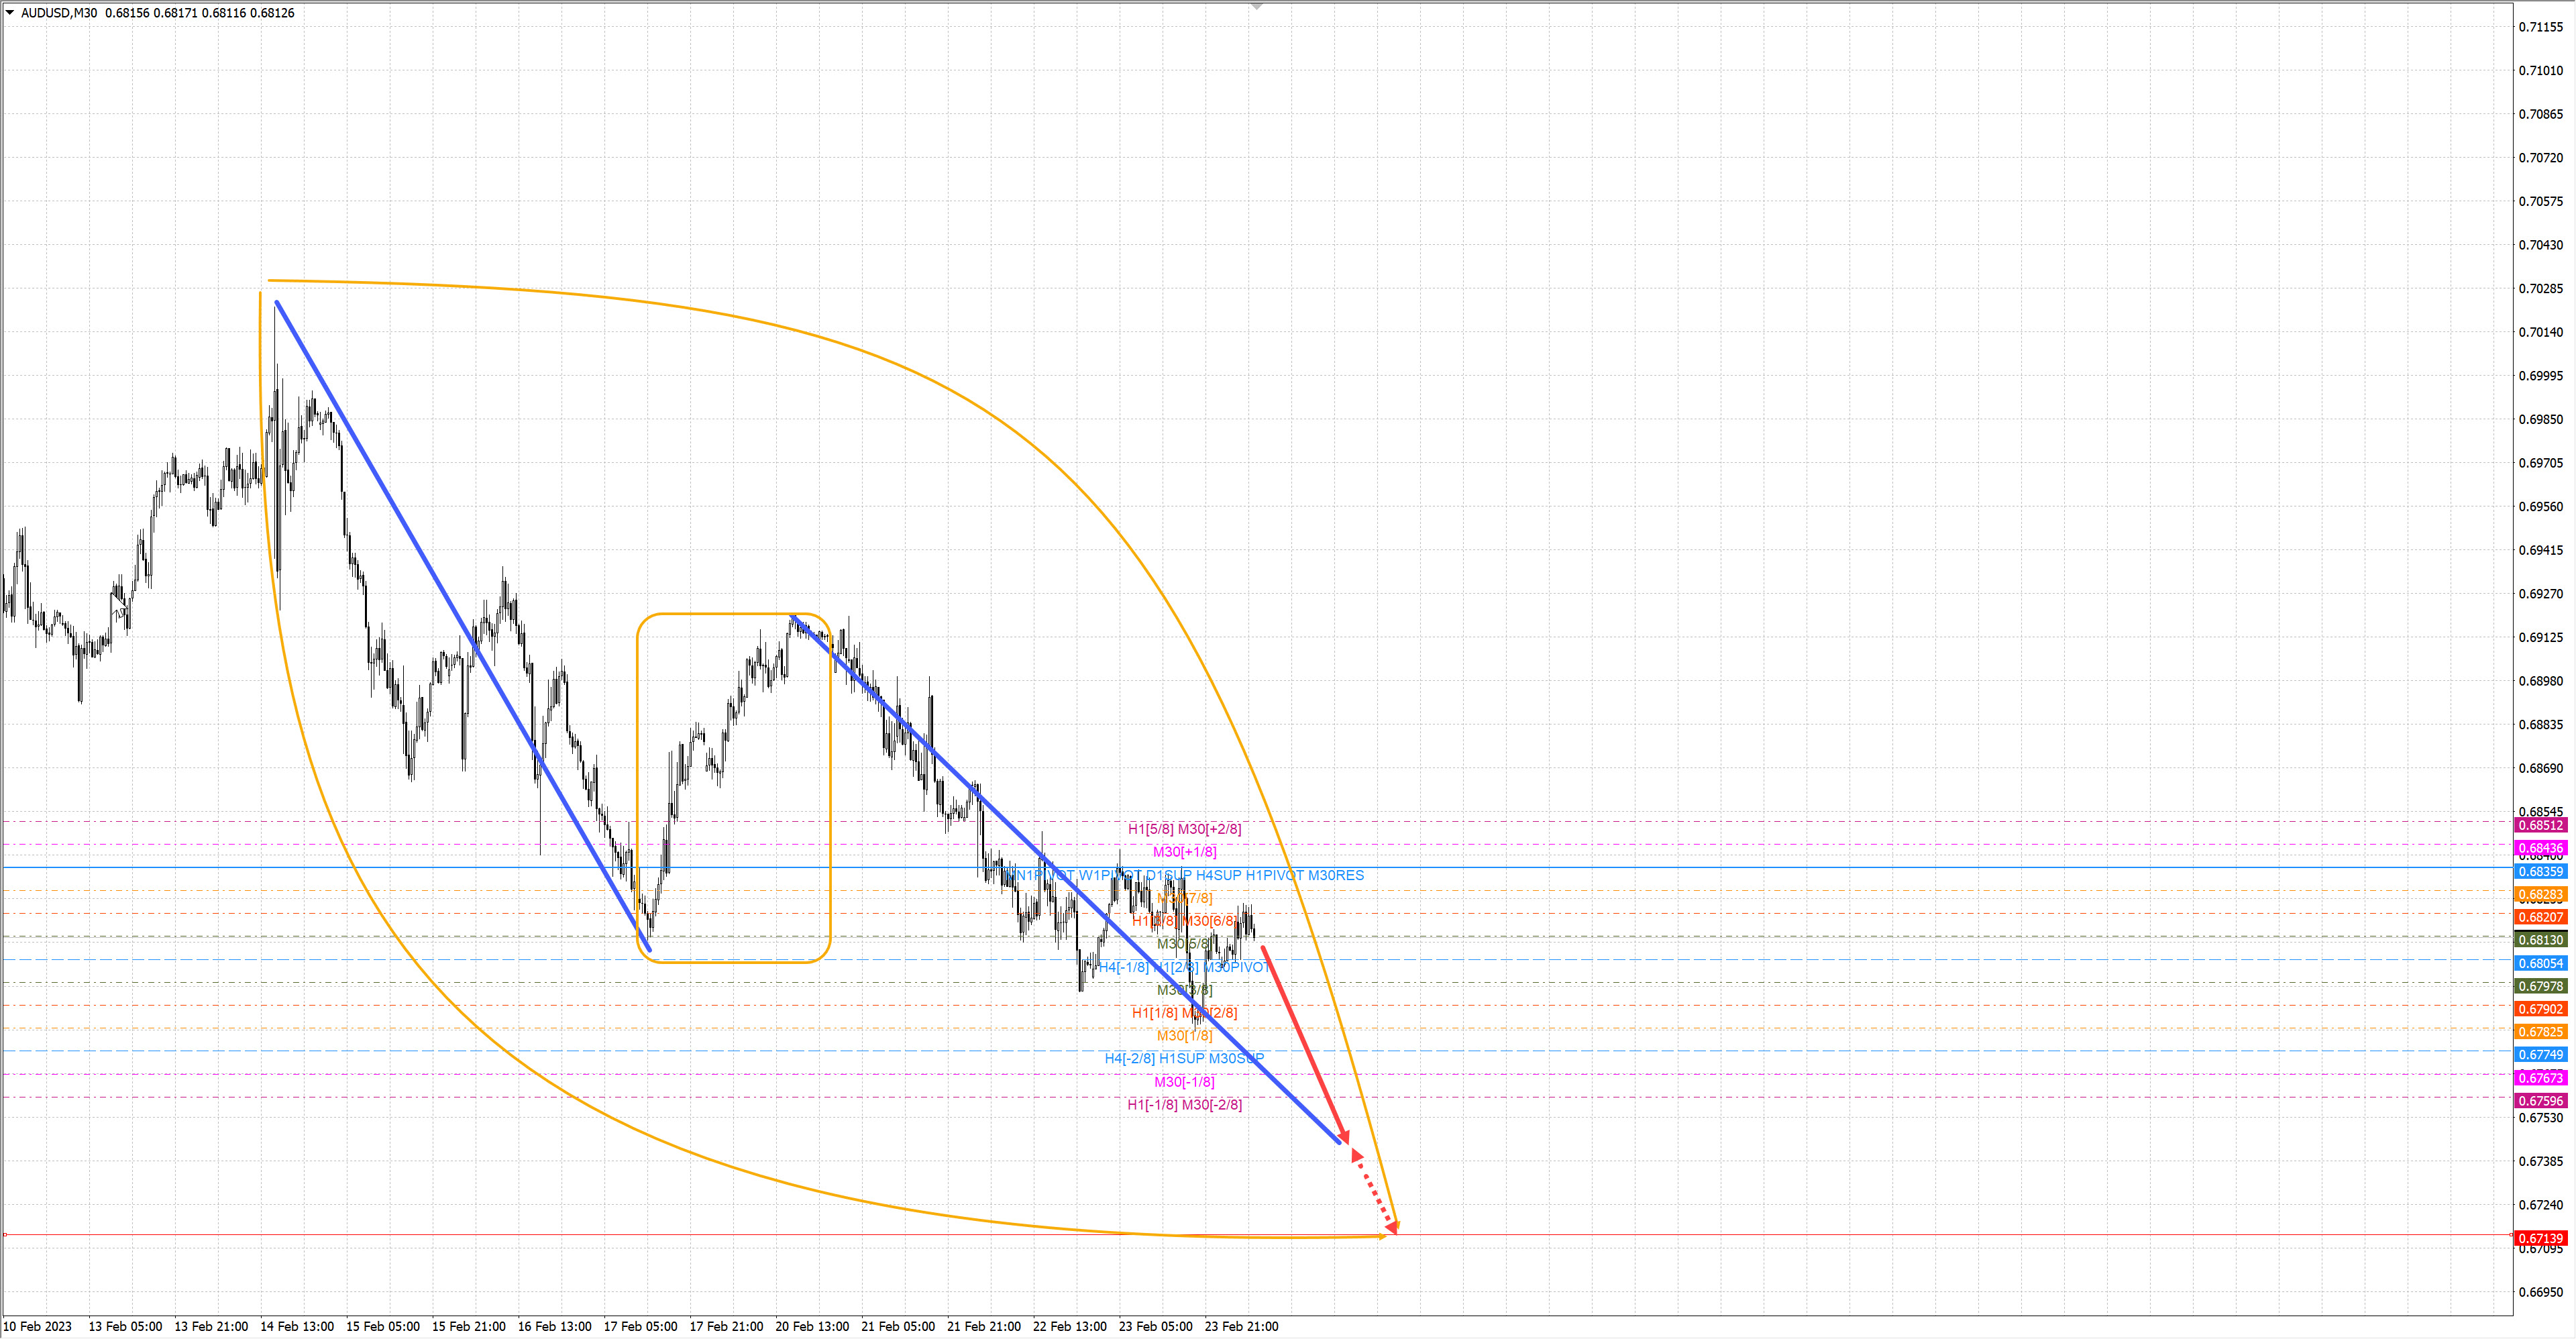Select the H4[-2/8] H1SUP M30SUP label
The image size is (2576, 1339).
1184,1058
